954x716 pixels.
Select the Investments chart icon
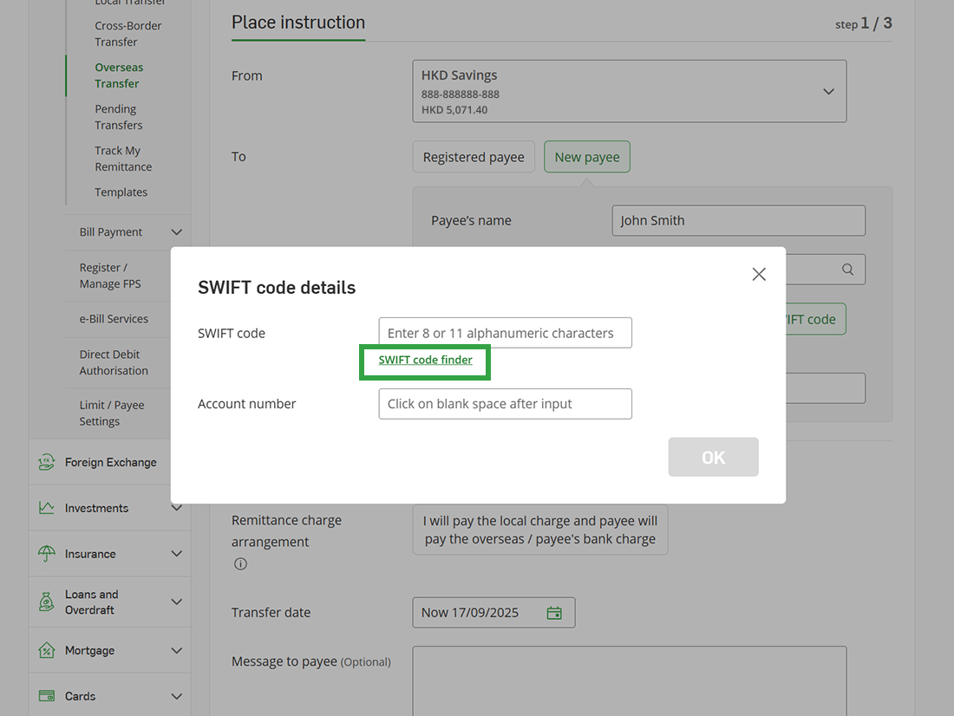(x=46, y=508)
